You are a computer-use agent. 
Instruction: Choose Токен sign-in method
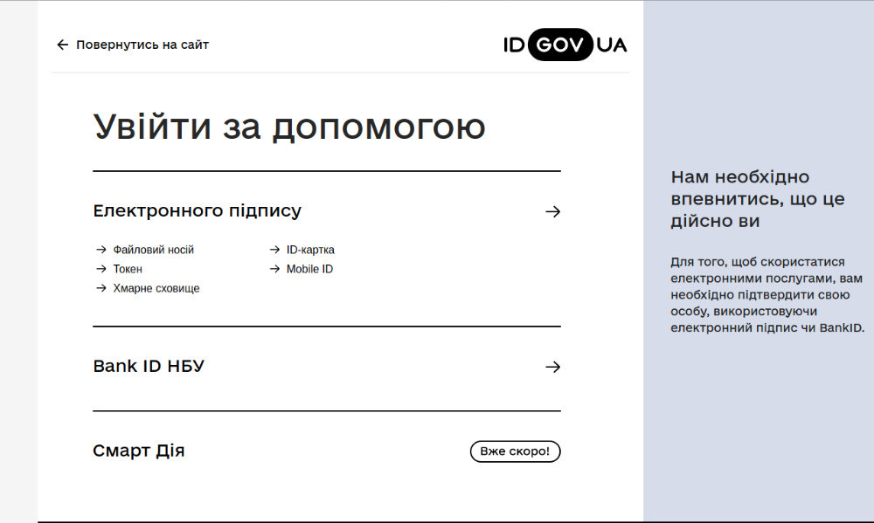(x=128, y=269)
